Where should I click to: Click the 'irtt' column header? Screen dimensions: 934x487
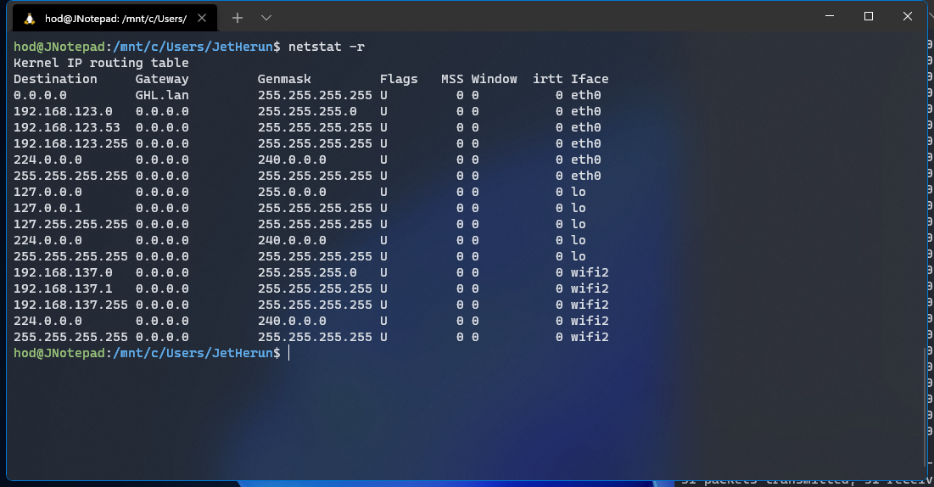[547, 79]
